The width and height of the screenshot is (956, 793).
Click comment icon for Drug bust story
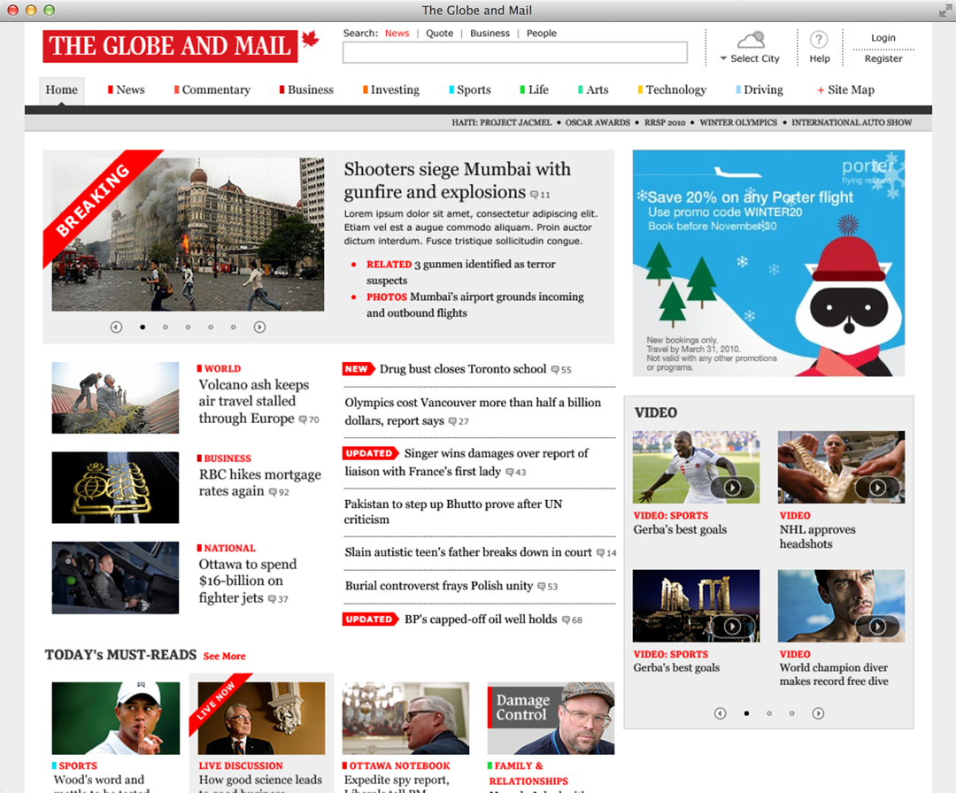point(555,369)
